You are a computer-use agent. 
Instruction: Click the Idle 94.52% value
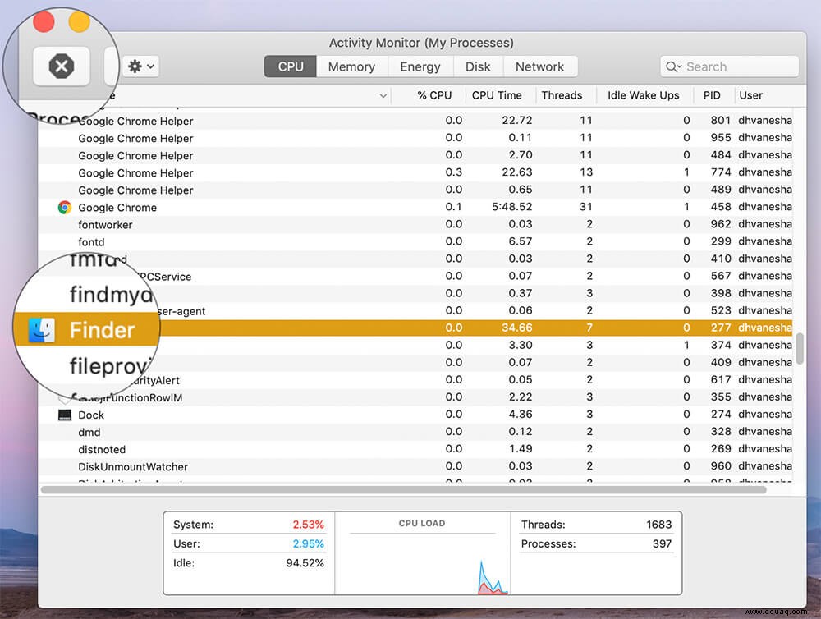click(305, 563)
